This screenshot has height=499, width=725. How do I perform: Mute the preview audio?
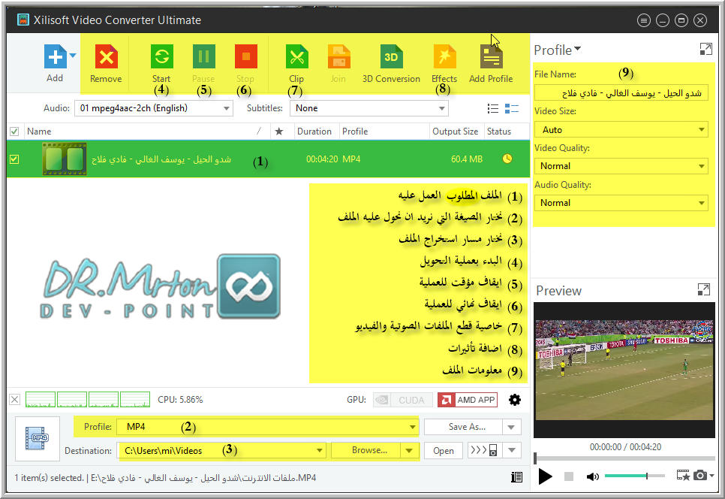coord(592,476)
